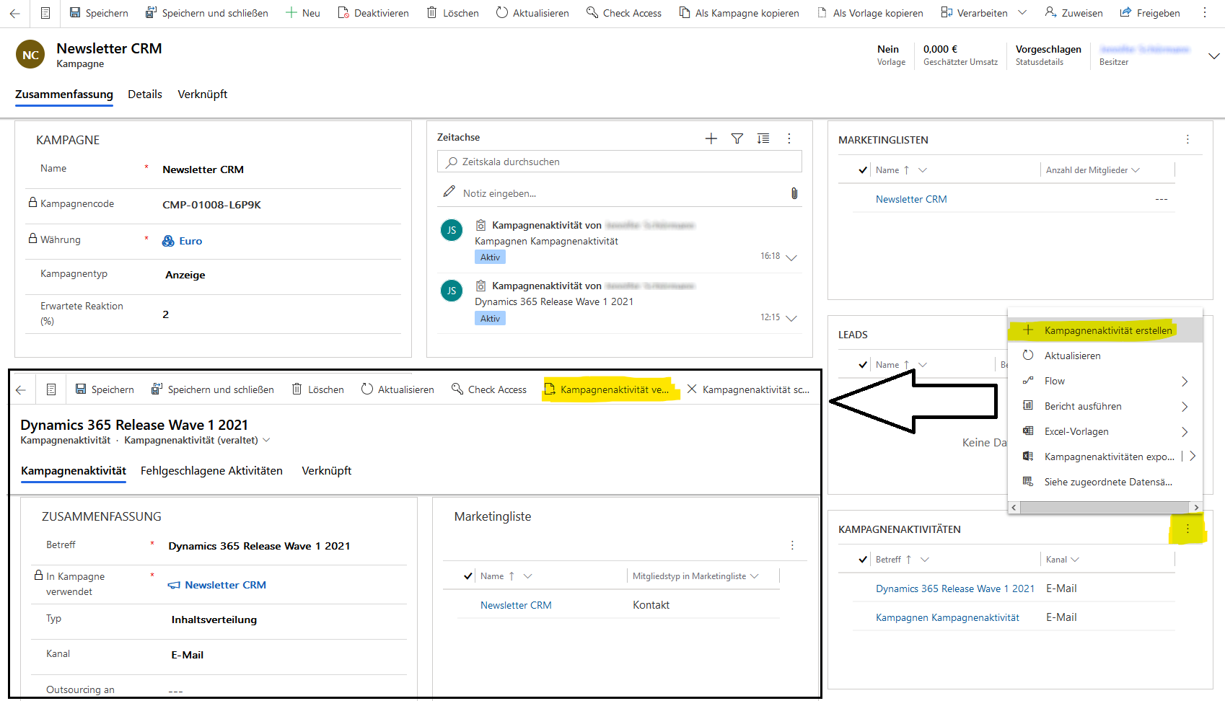Open Excel-Vorlagen submenu
1225x701 pixels.
(x=1105, y=431)
